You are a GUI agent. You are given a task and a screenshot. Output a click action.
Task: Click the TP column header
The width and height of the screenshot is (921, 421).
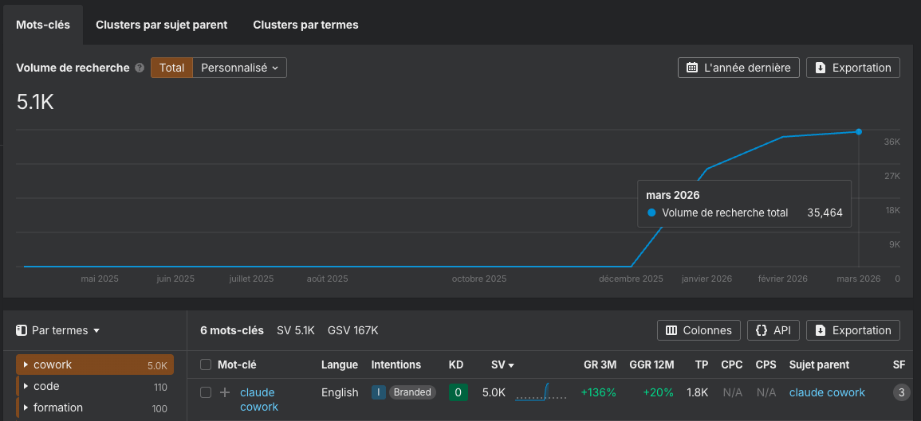(x=702, y=364)
